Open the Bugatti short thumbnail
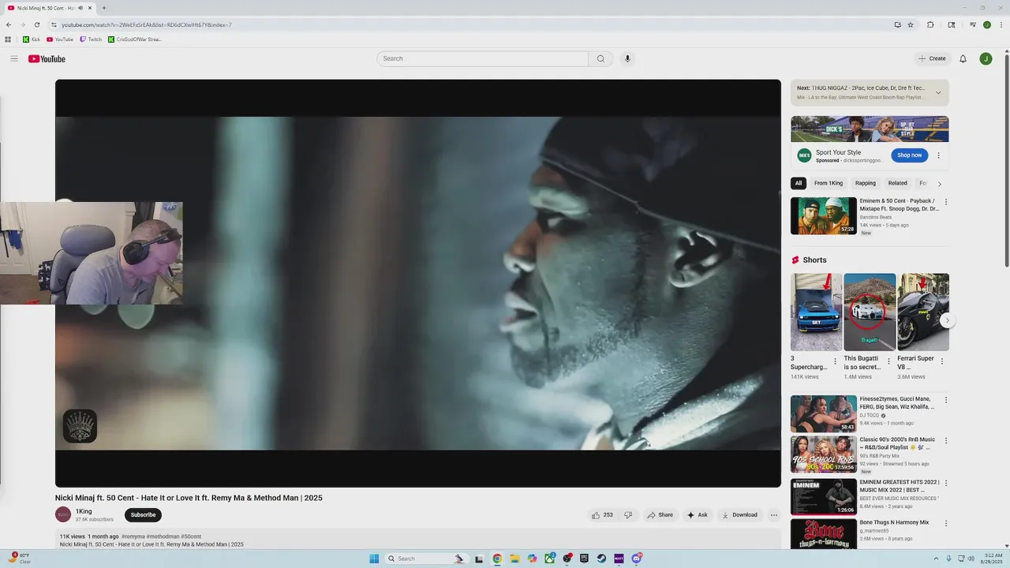The image size is (1010, 568). coord(870,312)
